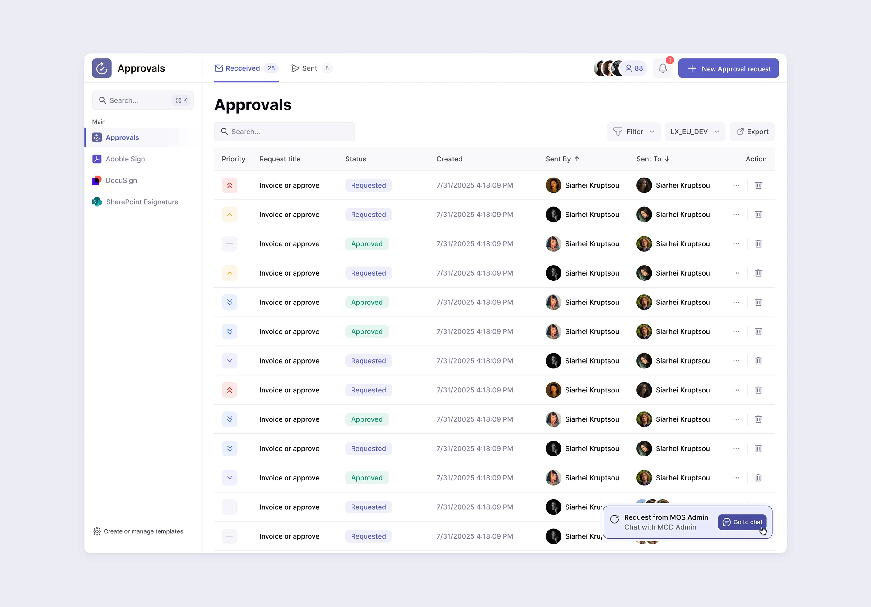Viewport: 871px width, 607px height.
Task: Click the trash icon in the ninth row
Action: (758, 419)
